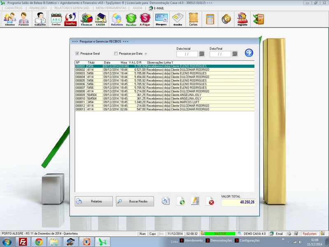Select receipt row 000009 ANGELINA JOLY
Image resolution: width=329 pixels, height=247 pixels.
(165, 95)
